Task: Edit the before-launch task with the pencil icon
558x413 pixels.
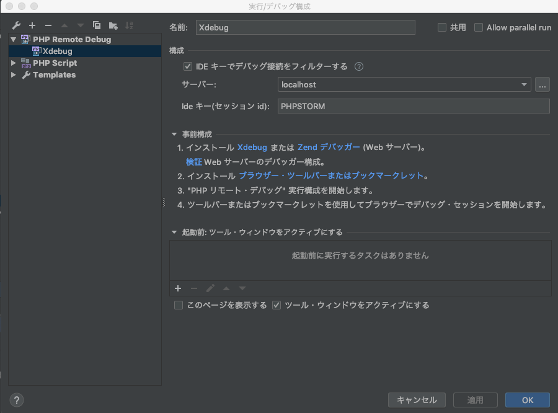Action: (210, 288)
